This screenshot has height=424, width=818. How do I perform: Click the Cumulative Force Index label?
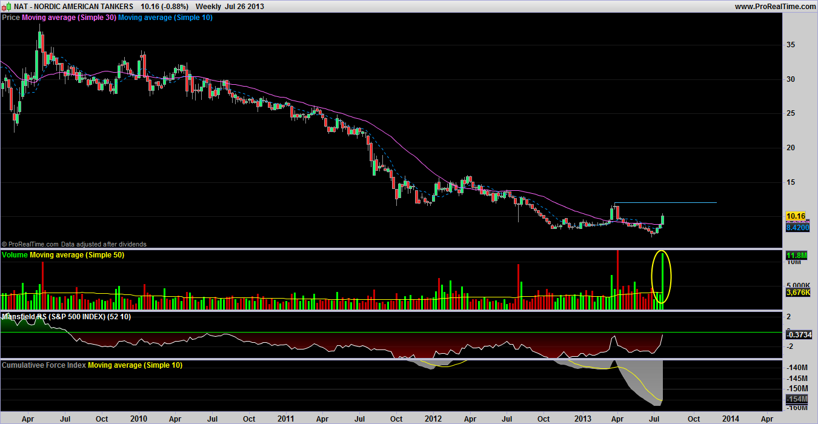pyautogui.click(x=44, y=365)
